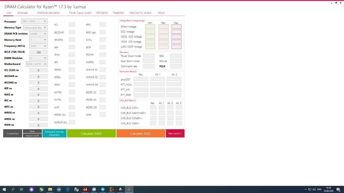Open the Frequency (MT/s) dropdown
Image resolution: width=344 pixels, height=193 pixels.
click(38, 46)
